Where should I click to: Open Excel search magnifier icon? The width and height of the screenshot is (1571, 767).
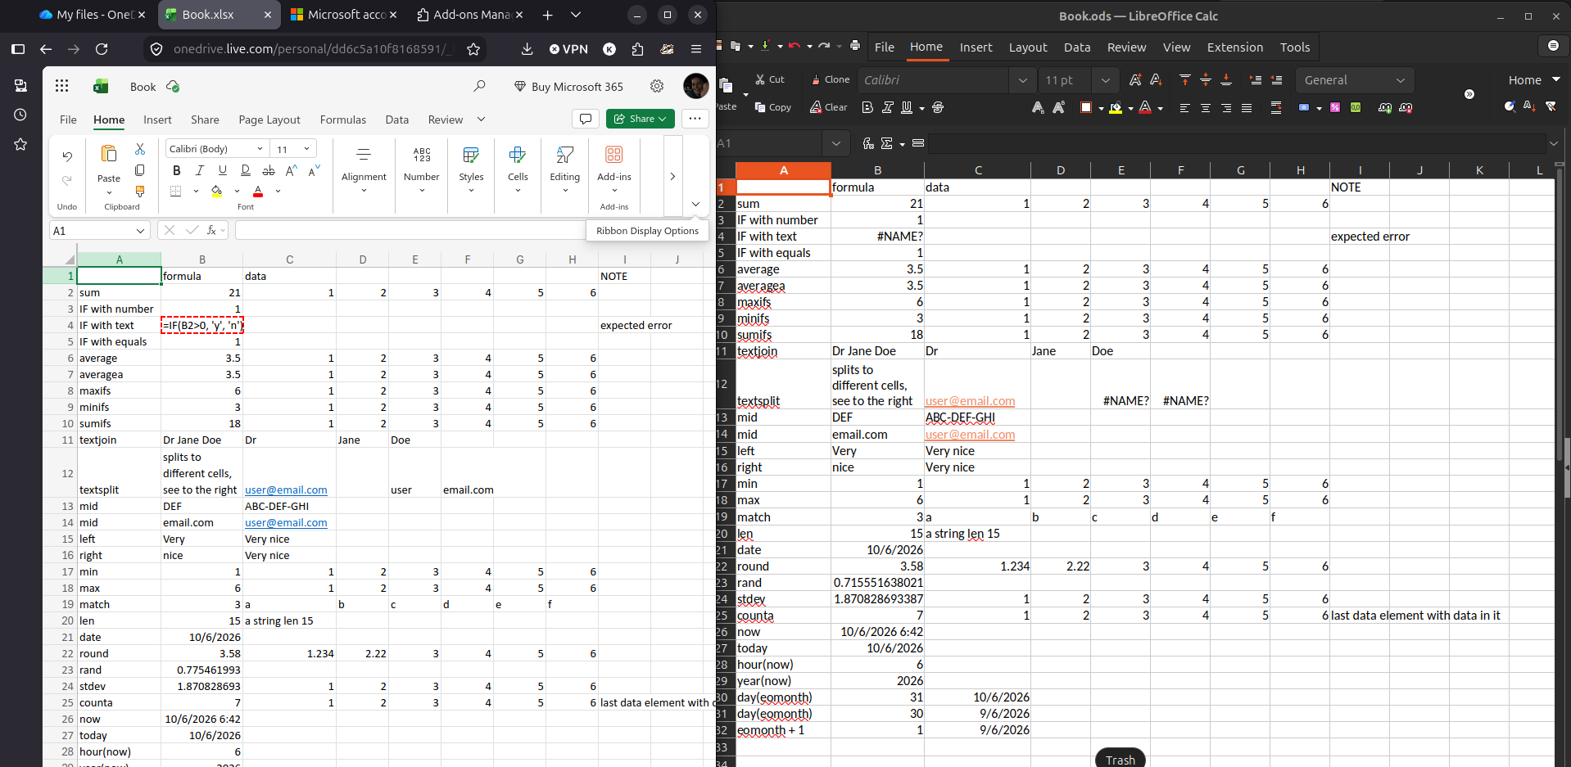(479, 86)
